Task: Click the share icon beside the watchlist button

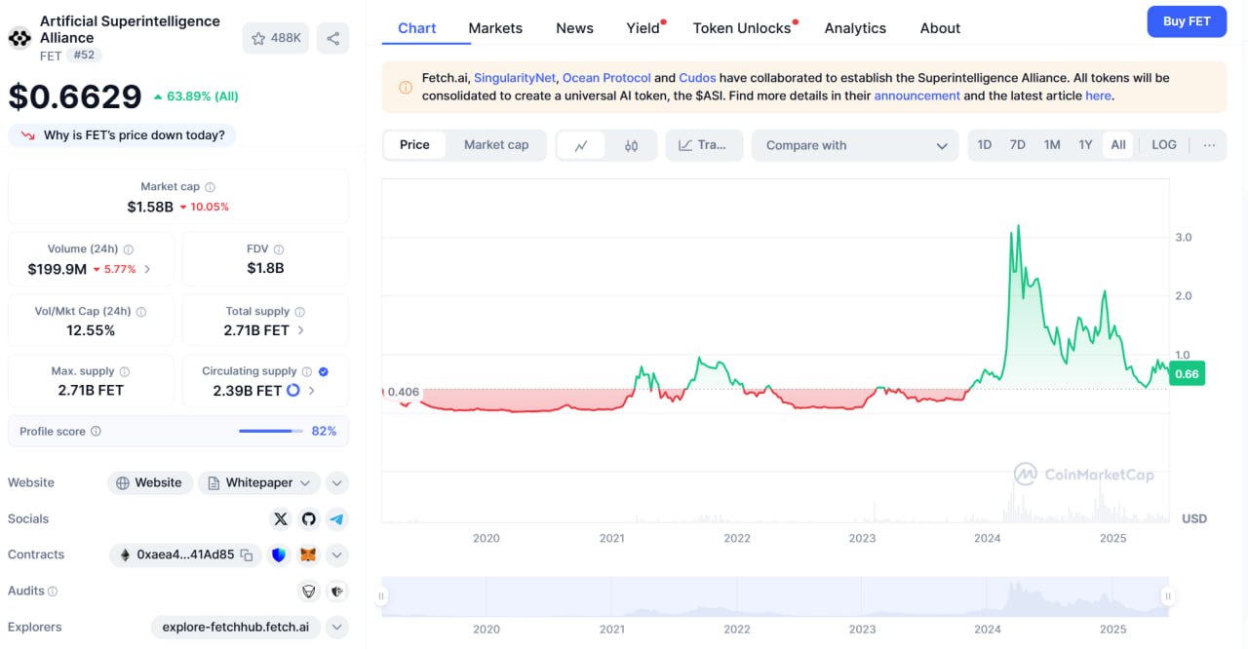Action: point(333,38)
